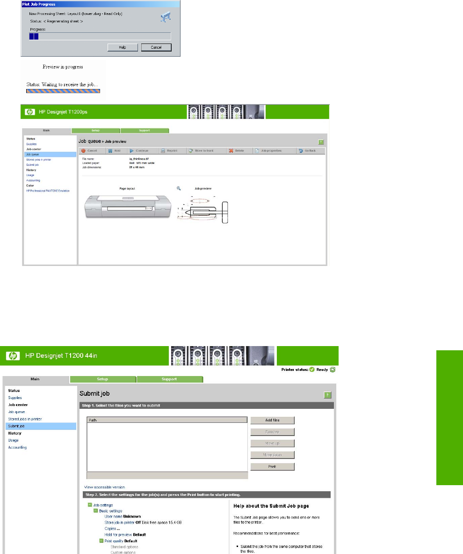Click help question icon on Job preview page

point(321,142)
